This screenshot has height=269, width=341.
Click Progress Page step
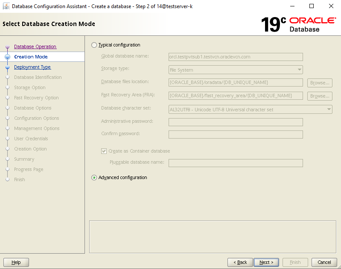pyautogui.click(x=29, y=169)
